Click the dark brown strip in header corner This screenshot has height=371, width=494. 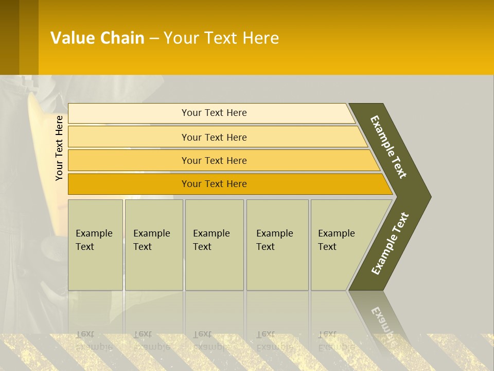pos(9,37)
